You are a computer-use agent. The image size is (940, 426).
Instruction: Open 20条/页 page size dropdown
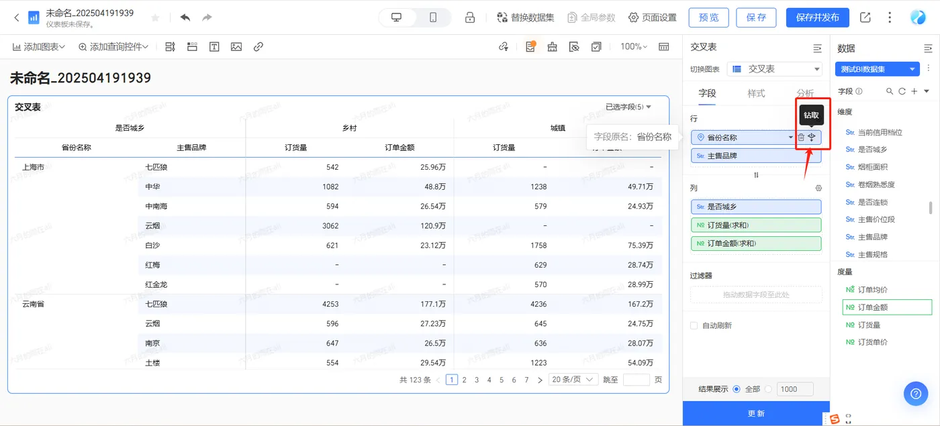click(x=573, y=380)
